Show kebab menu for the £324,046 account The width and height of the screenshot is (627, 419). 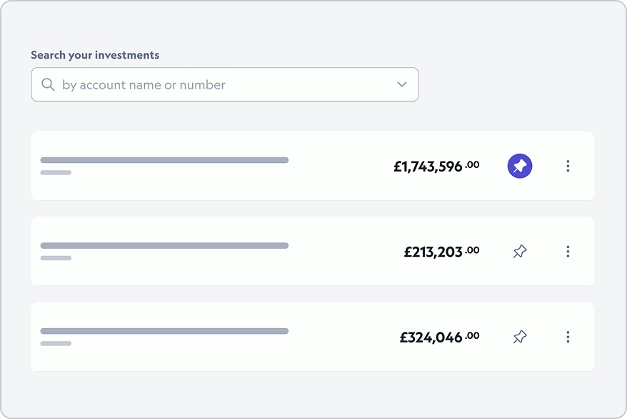[568, 337]
